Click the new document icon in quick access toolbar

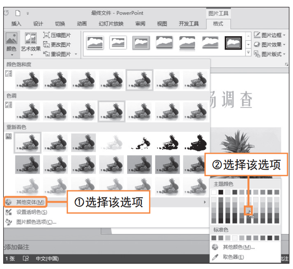pyautogui.click(x=18, y=13)
